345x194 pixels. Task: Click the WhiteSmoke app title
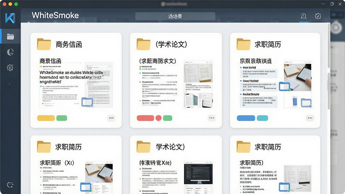(55, 15)
